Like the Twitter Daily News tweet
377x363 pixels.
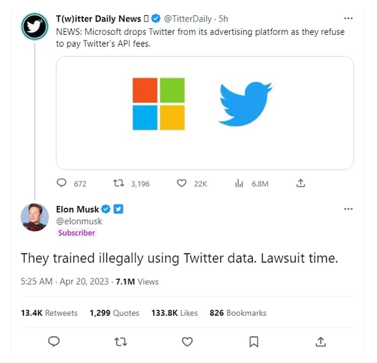tap(181, 183)
